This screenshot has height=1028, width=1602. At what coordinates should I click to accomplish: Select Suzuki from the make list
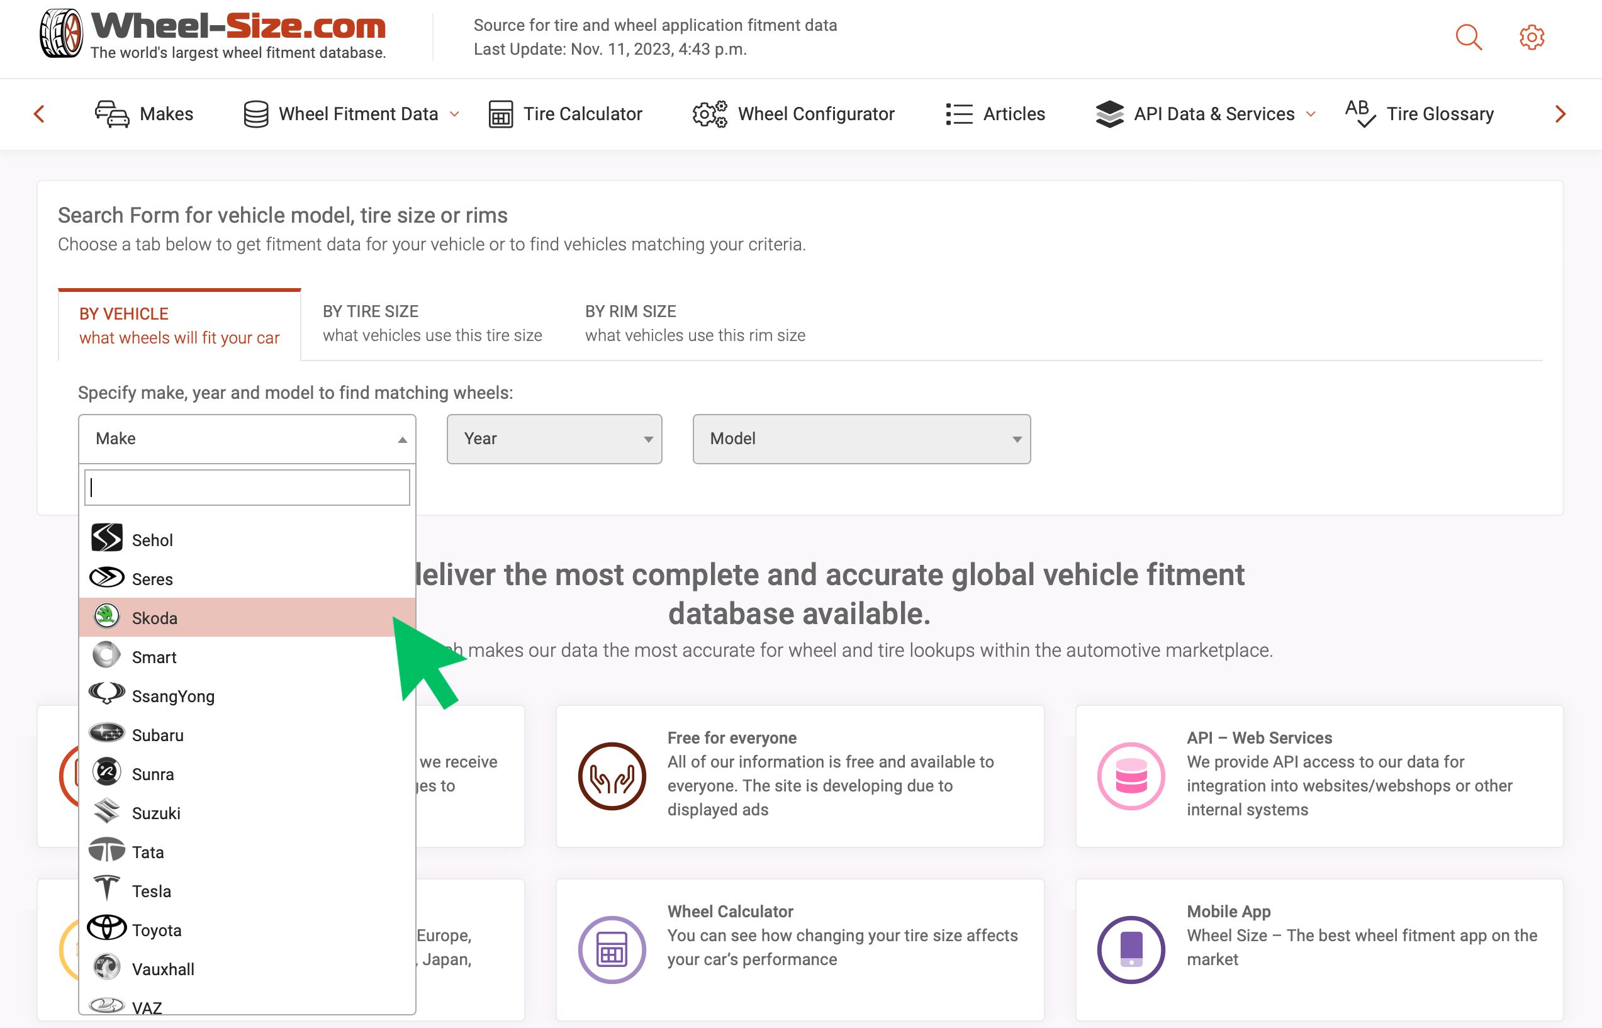[247, 813]
